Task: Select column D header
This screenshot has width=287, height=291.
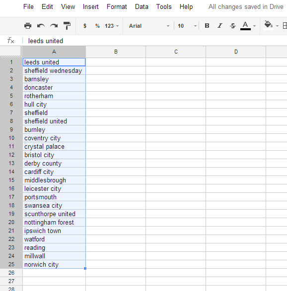Action: pos(236,52)
